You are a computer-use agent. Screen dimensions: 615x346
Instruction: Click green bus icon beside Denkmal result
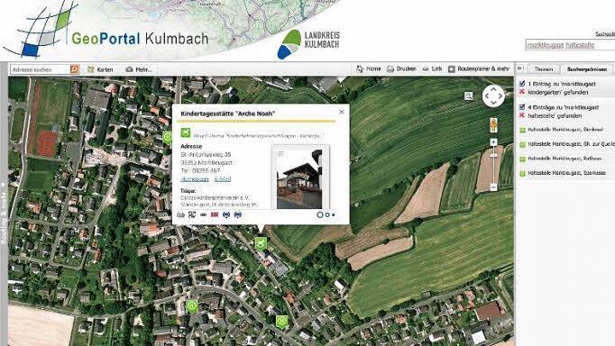click(522, 130)
